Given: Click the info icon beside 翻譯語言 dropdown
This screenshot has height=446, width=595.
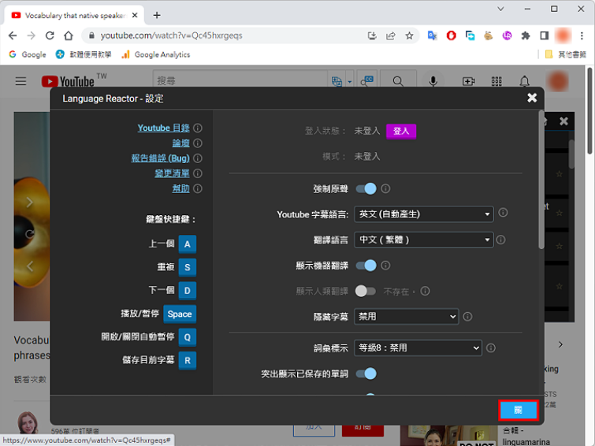Looking at the screenshot, I should click(x=501, y=240).
